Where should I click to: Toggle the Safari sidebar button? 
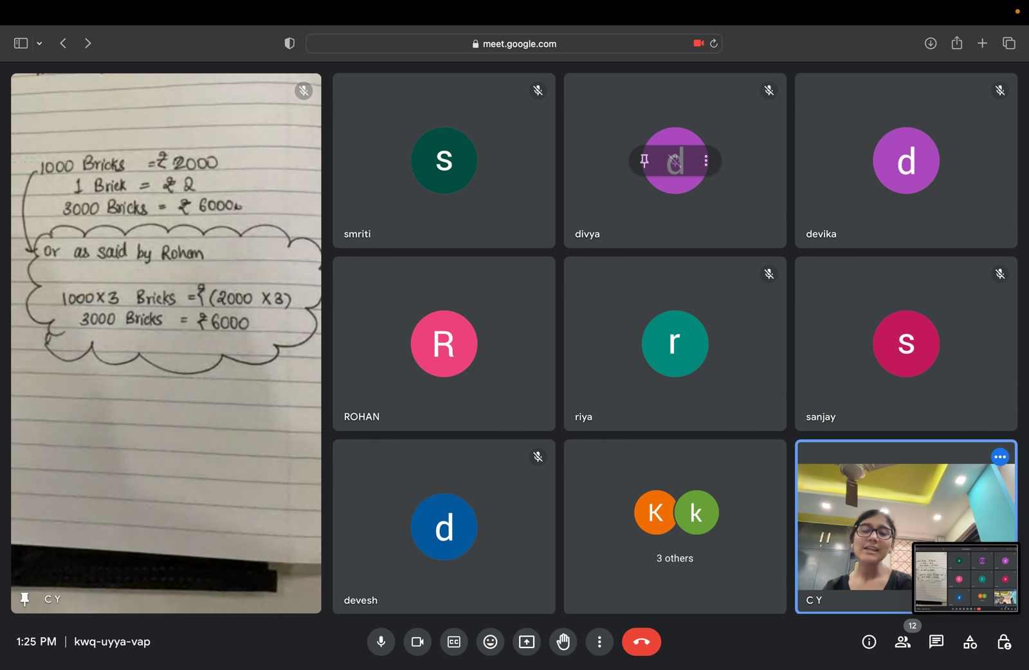point(21,43)
